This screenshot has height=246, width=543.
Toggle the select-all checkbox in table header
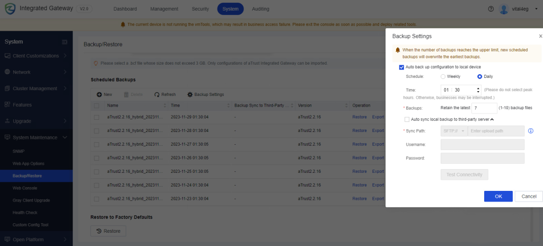click(97, 106)
